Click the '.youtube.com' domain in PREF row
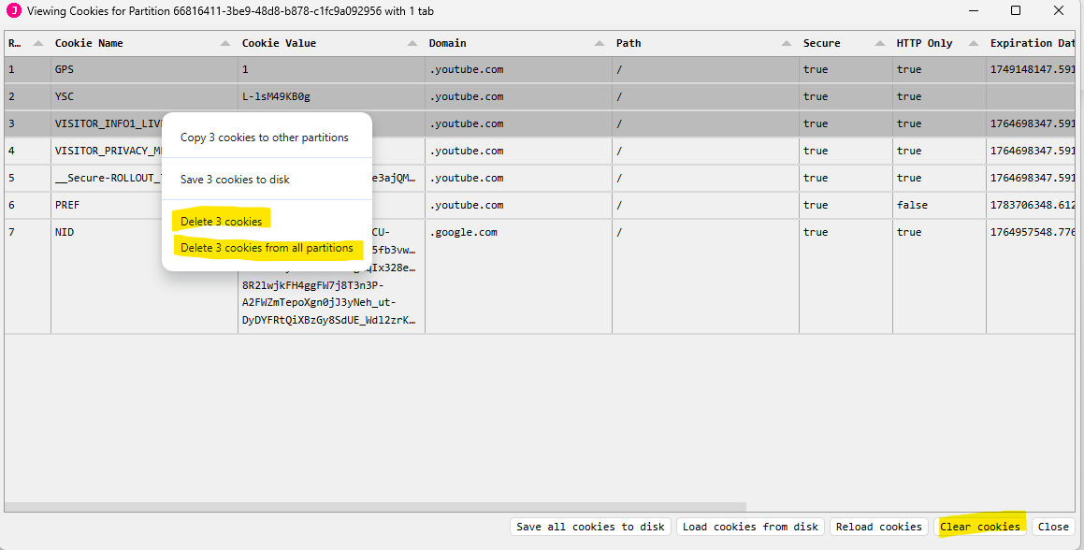1084x550 pixels. (518, 205)
